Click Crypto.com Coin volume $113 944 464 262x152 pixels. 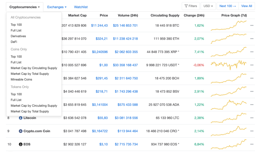pyautogui.click(x=128, y=131)
